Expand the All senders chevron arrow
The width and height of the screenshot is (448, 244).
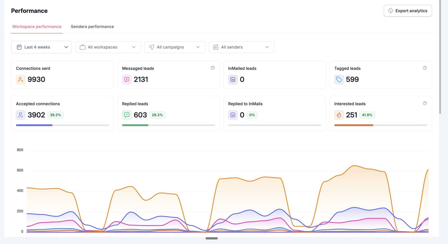tap(267, 47)
